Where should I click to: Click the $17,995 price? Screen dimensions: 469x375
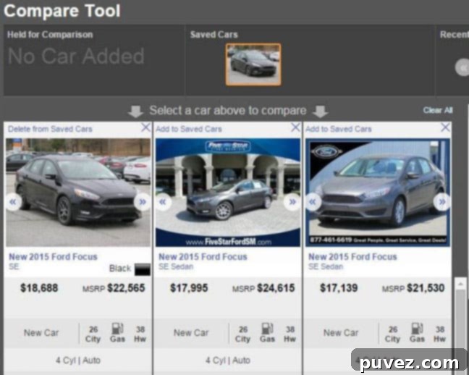[189, 288]
